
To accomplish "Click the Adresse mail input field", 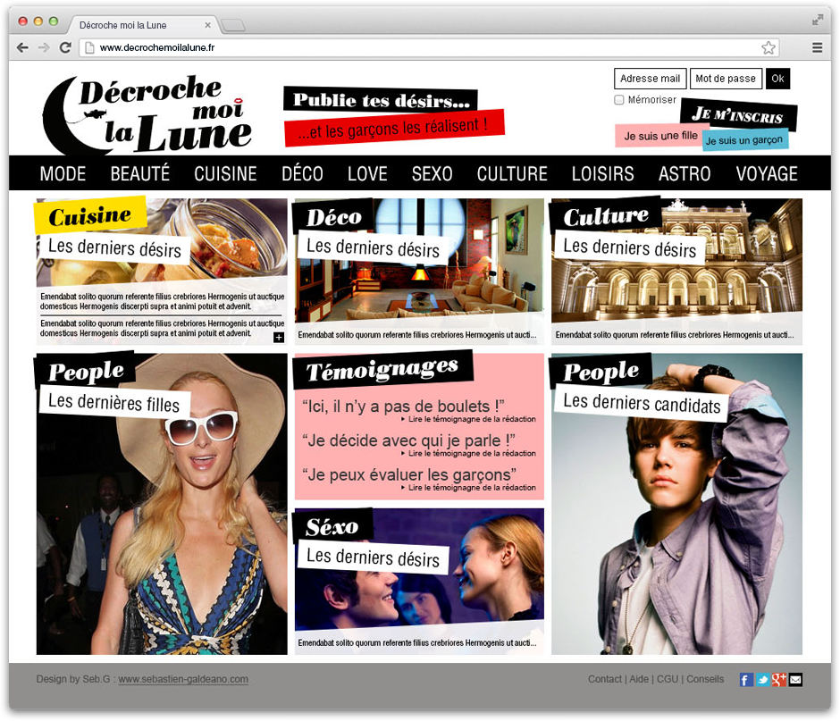I will (650, 79).
